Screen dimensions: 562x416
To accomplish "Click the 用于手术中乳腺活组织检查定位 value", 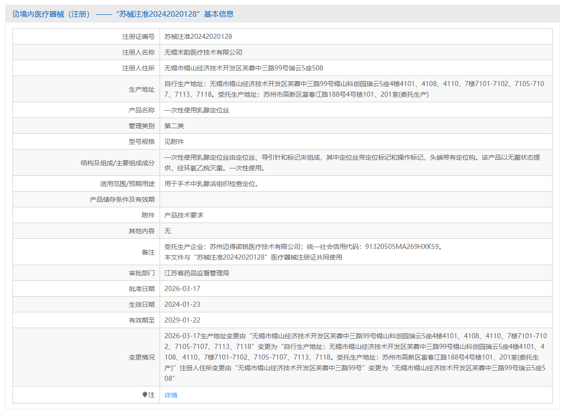I will 211,184.
